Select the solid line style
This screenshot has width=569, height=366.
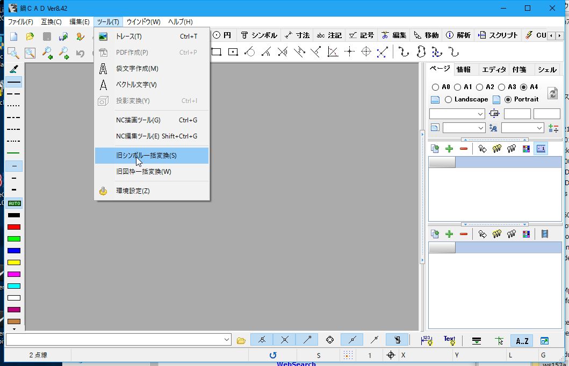[14, 82]
